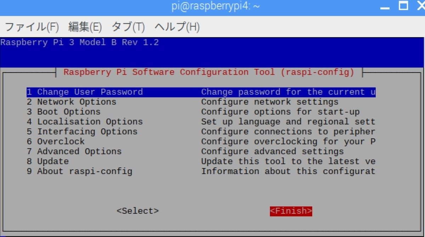Click 'Configure network settings' description
The image size is (425, 237).
(270, 102)
